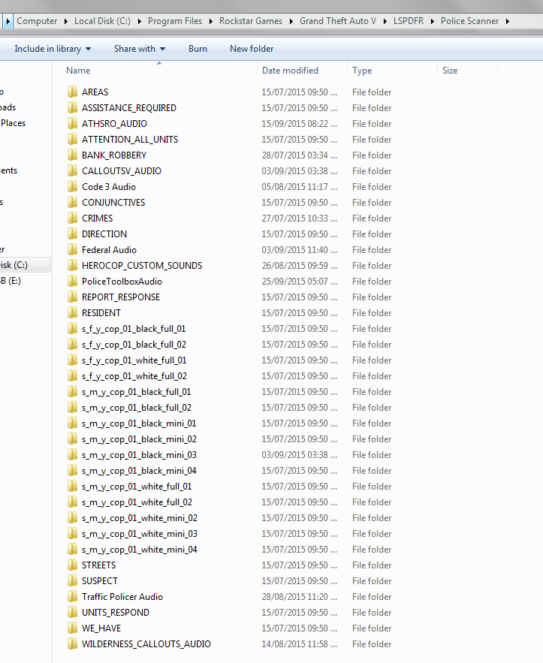
Task: Click the CONJUNCTIVES folder icon
Action: (72, 202)
